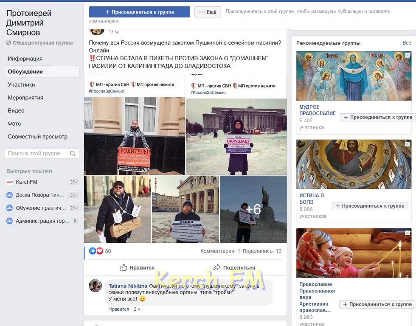The width and height of the screenshot is (416, 326).
Task: Open the ЗАКОН sign picket photo
Action: click(x=186, y=209)
